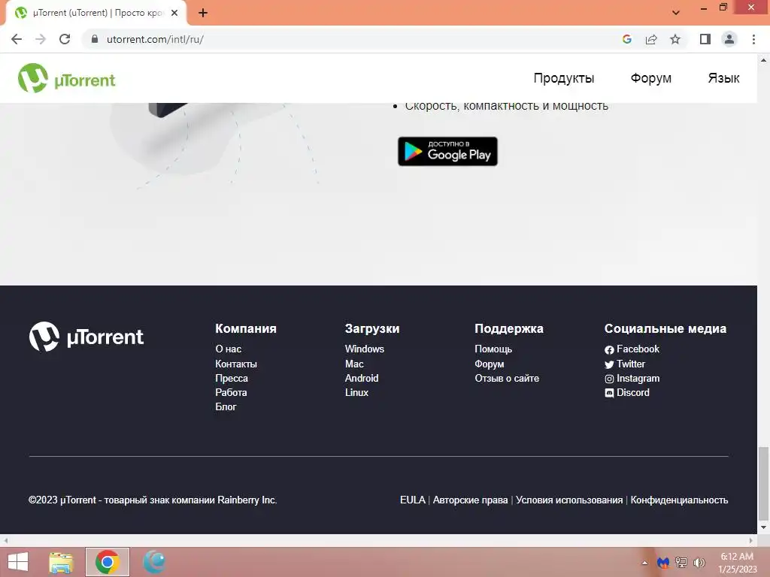This screenshot has height=577, width=770.
Task: Click the browser forward arrow
Action: click(41, 39)
